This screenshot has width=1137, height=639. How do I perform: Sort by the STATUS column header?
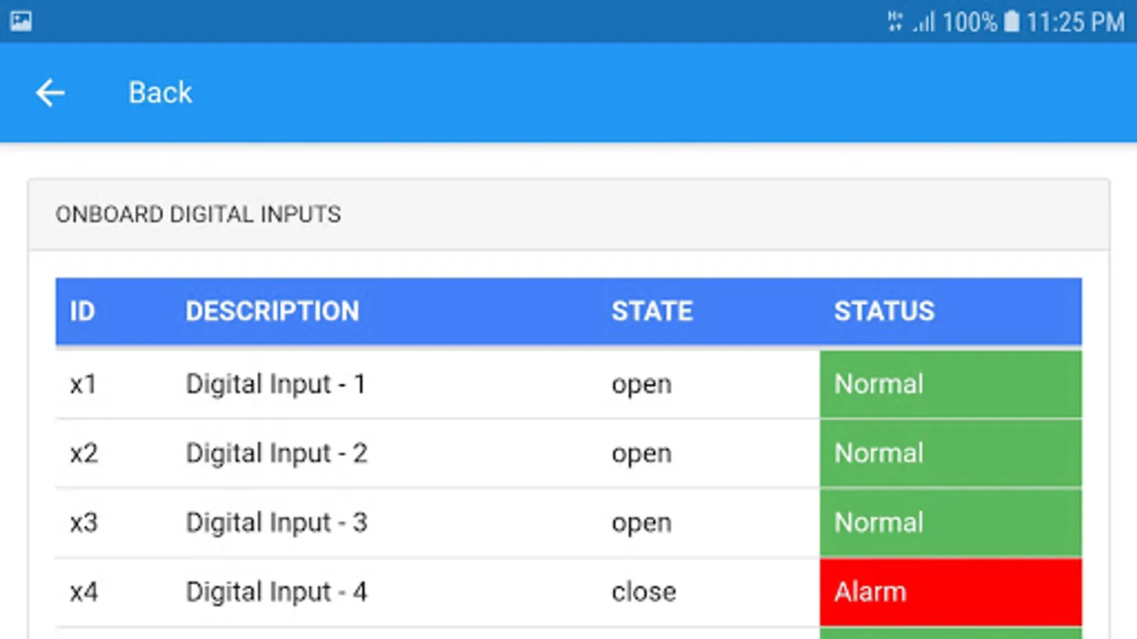(x=885, y=311)
